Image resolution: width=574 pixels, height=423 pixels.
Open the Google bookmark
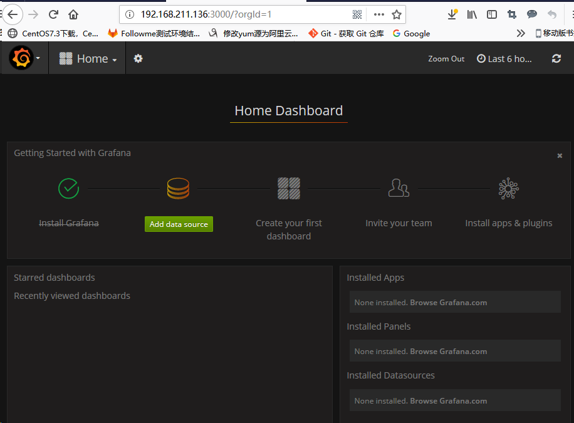(x=412, y=34)
